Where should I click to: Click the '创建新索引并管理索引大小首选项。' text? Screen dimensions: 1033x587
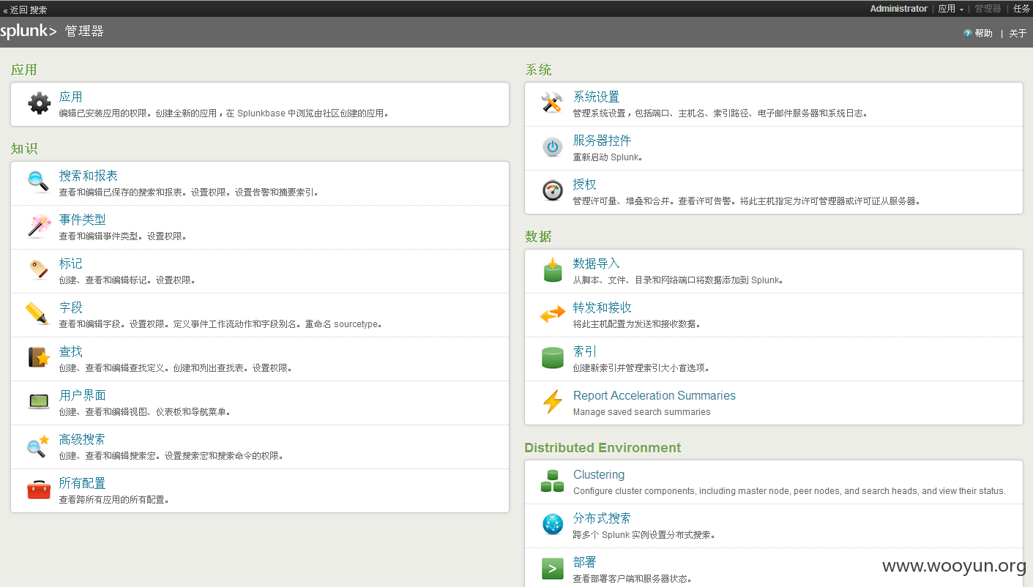641,368
